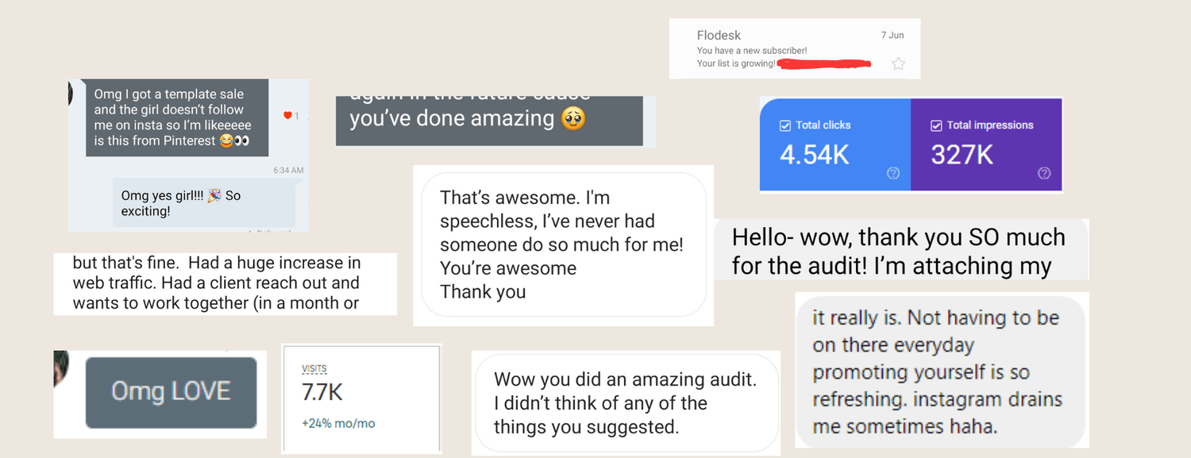Open the Flodesk email notification
This screenshot has width=1191, height=458.
[795, 48]
